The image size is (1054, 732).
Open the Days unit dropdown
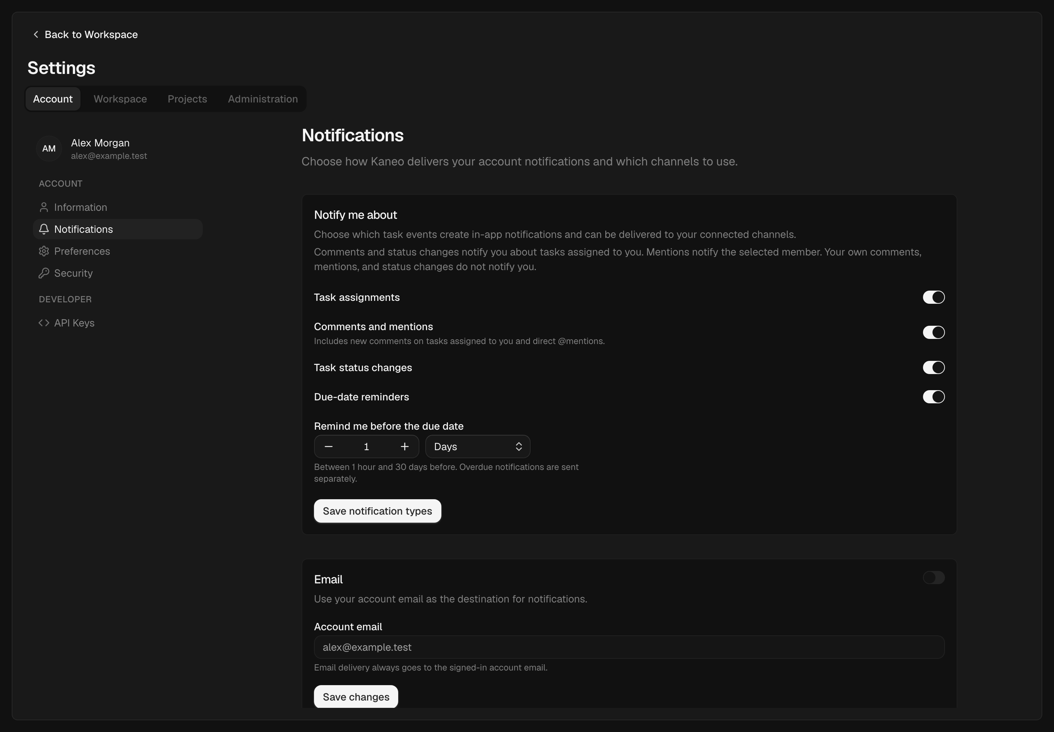click(x=478, y=447)
